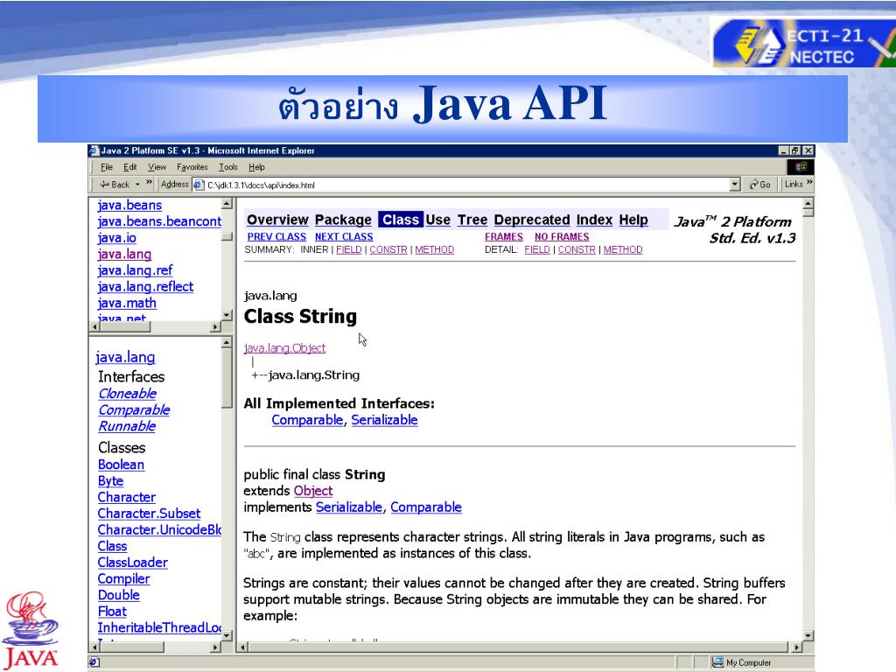Open the Edit menu

pyautogui.click(x=129, y=167)
